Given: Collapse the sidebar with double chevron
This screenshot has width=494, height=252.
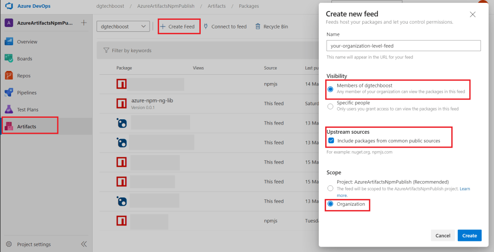Looking at the screenshot, I should (x=84, y=244).
